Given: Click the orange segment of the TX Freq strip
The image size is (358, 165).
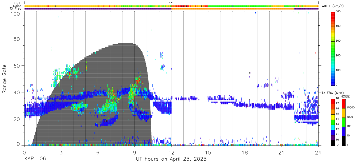Looking at the screenshot, I should 233,9.
